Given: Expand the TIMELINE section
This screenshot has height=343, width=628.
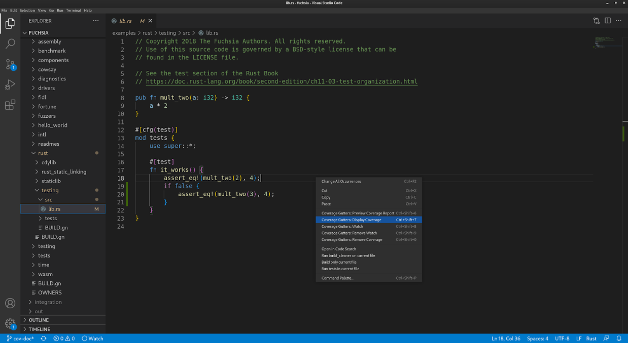Looking at the screenshot, I should point(39,329).
